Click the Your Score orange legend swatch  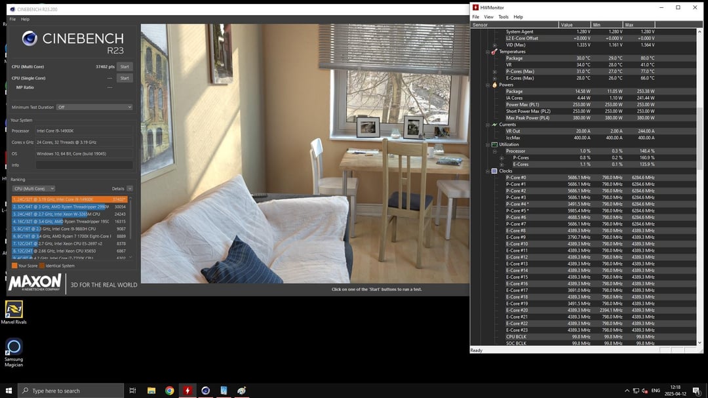tap(14, 266)
